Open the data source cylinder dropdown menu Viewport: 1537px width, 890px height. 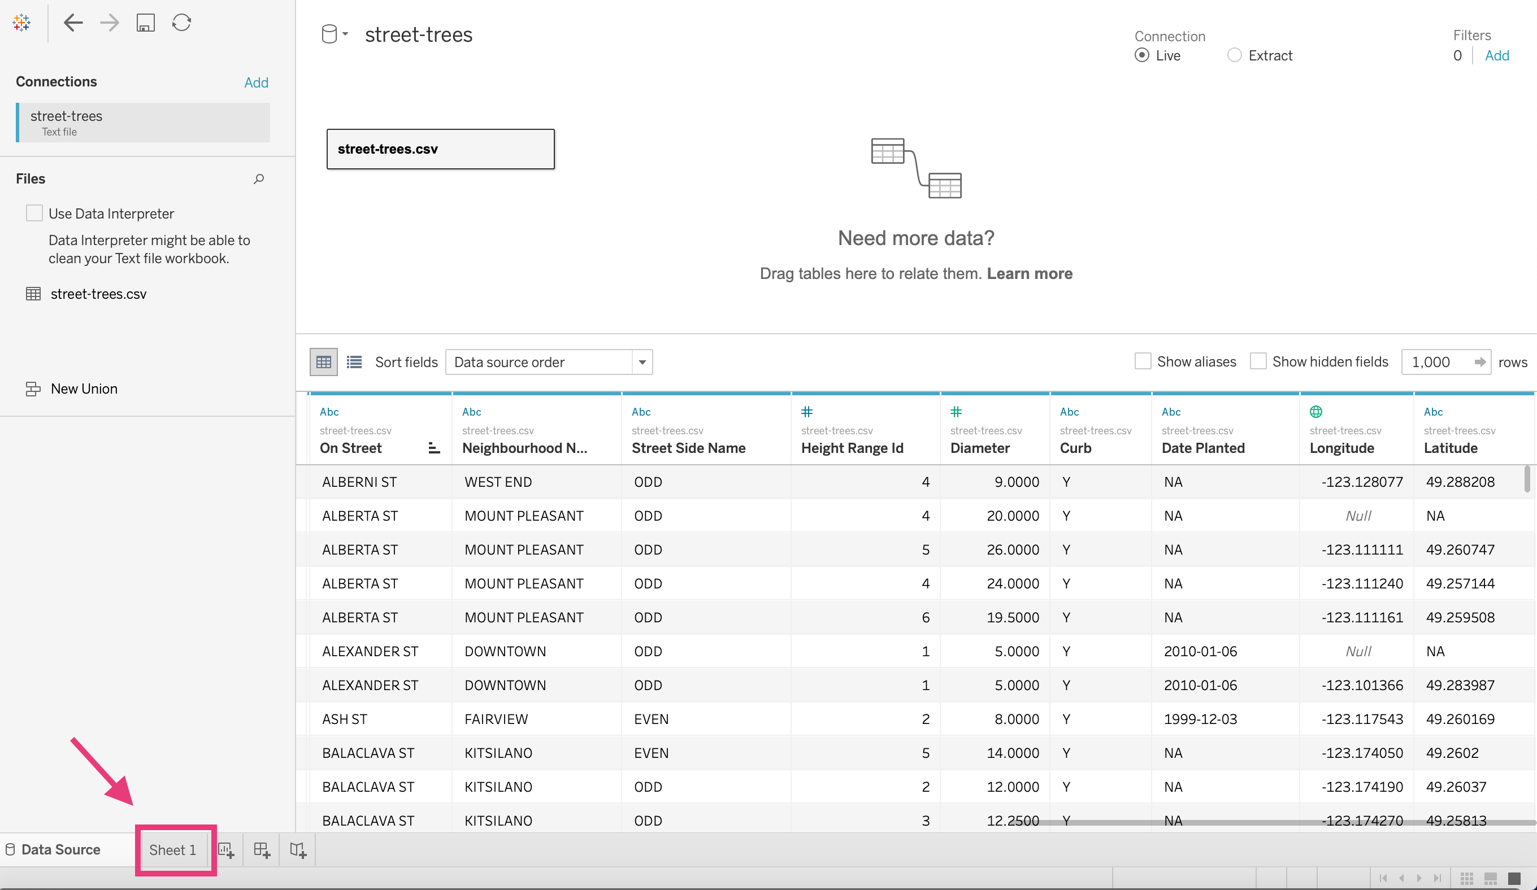coord(334,34)
